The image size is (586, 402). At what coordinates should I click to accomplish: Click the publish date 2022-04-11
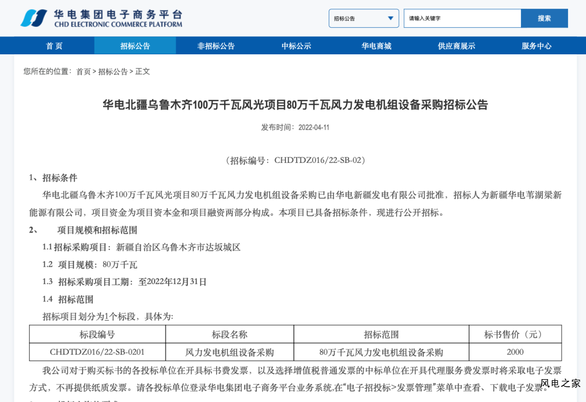(314, 127)
